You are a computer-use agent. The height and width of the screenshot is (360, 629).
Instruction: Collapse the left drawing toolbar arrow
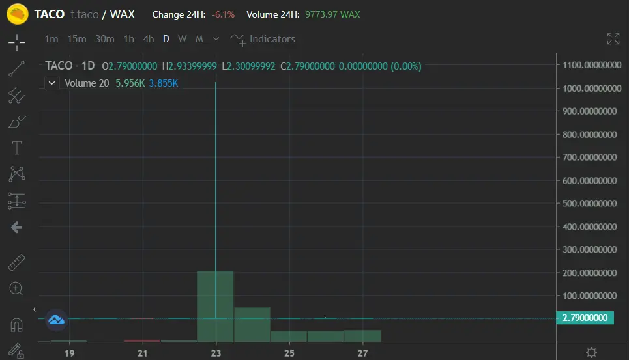[x=35, y=309]
